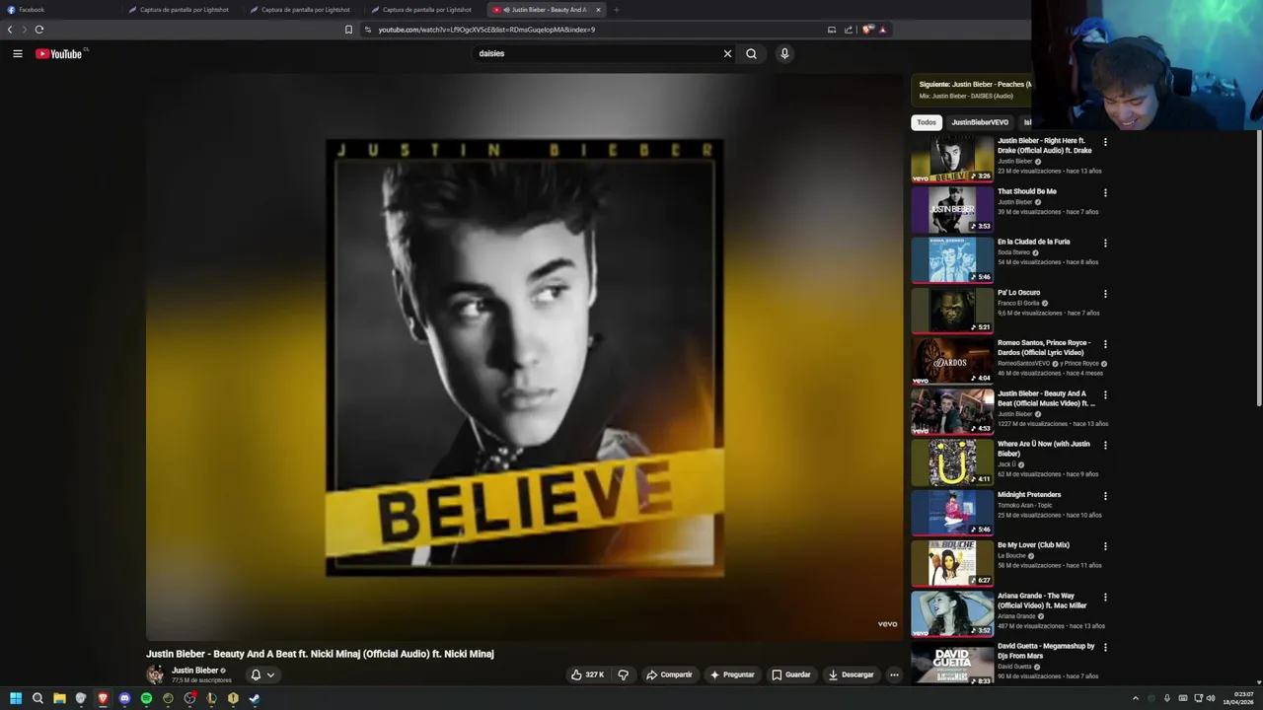Click the Guardar save button
Image resolution: width=1263 pixels, height=710 pixels.
tap(791, 674)
